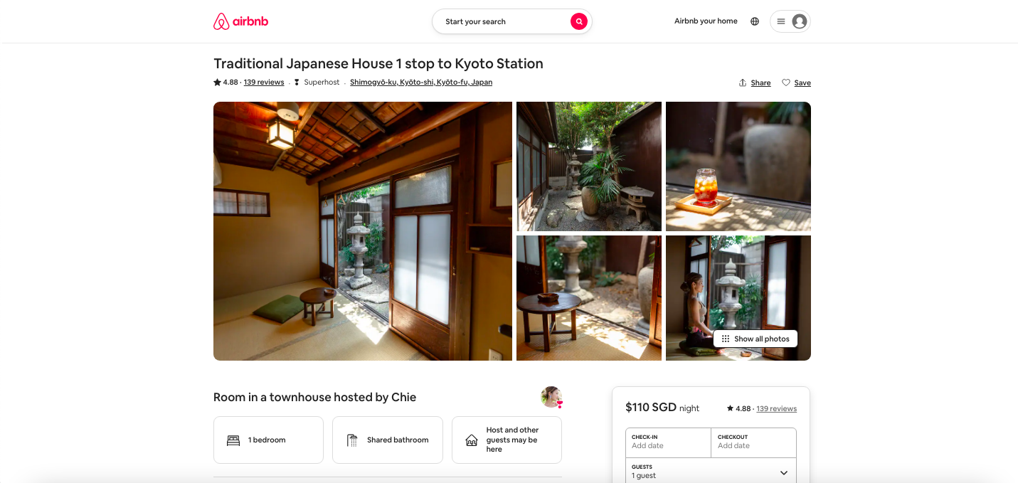Click Airbnb your home link
This screenshot has height=483, width=1018.
click(x=706, y=21)
